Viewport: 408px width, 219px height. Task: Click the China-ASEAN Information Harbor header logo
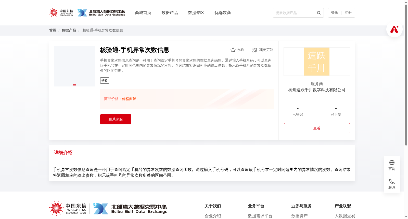(x=61, y=12)
